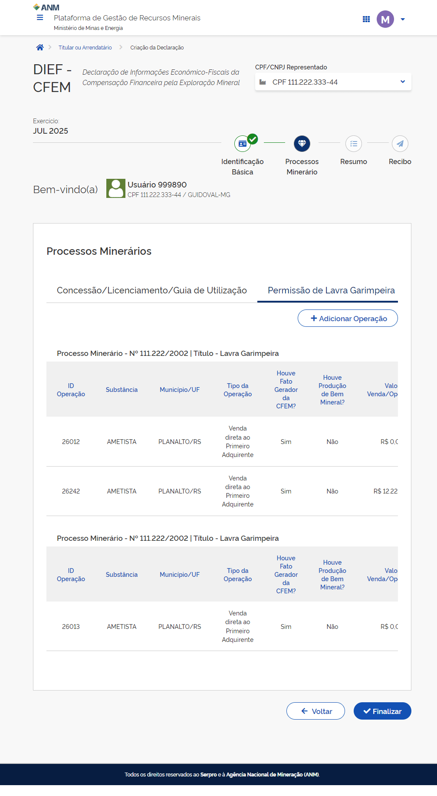This screenshot has width=437, height=796.
Task: Open the hamburger navigation menu
Action: [x=40, y=18]
